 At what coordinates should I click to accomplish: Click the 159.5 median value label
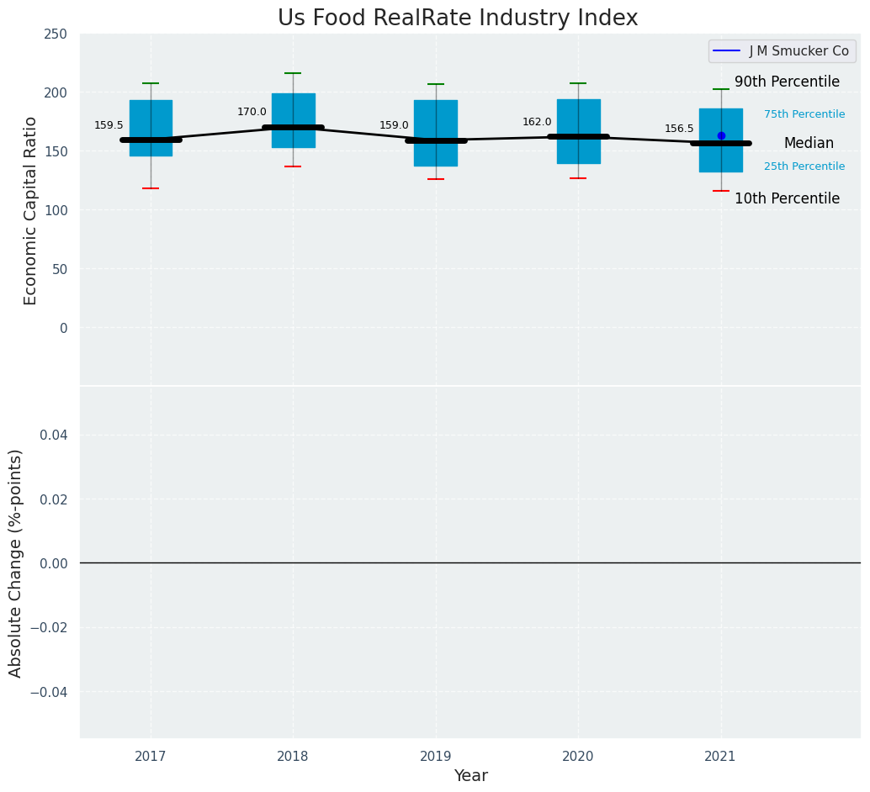(x=109, y=125)
